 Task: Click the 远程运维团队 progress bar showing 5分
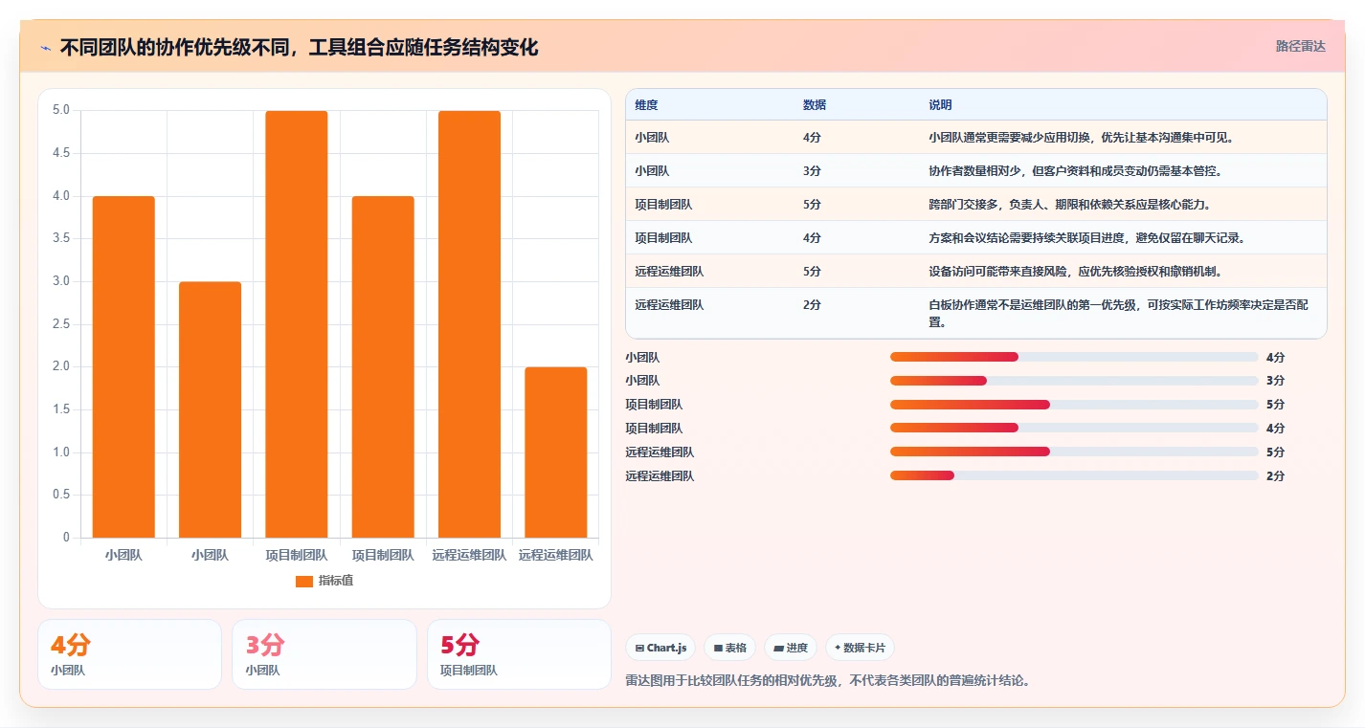tap(1074, 452)
